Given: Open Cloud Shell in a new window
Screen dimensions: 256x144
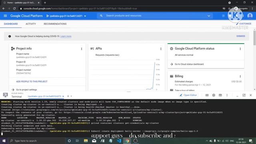Looking at the screenshot, I should (x=244, y=95).
